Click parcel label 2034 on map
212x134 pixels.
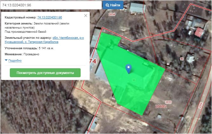(x=112, y=15)
